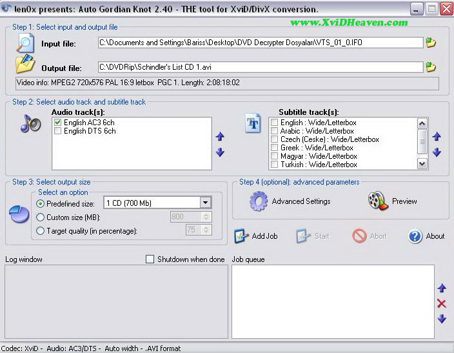
Task: Open www.XviDHeaven.com link
Action: 349,23
